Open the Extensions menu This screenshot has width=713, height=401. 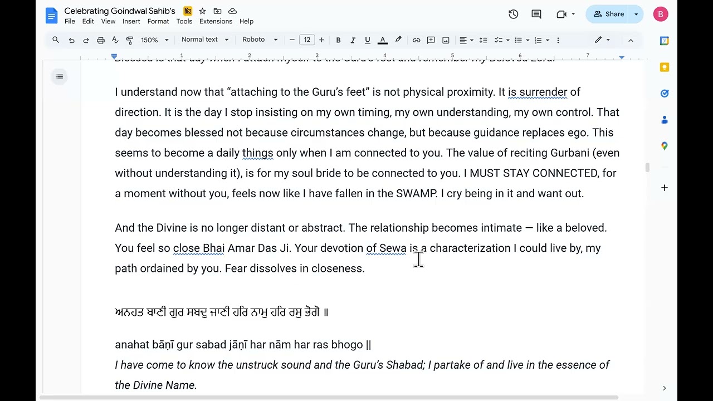pos(216,21)
